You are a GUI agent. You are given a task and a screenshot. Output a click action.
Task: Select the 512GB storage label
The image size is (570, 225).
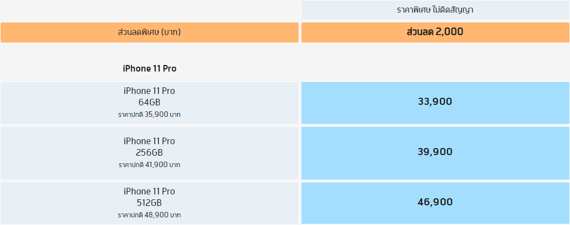coord(149,203)
